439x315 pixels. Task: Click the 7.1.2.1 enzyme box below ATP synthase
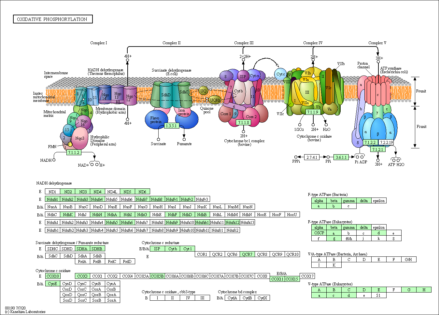click(x=378, y=149)
